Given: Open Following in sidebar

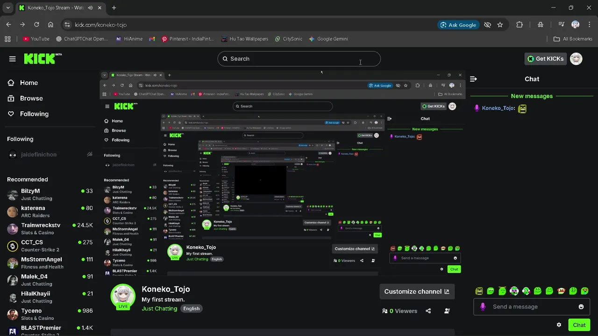Looking at the screenshot, I should 28,114.
